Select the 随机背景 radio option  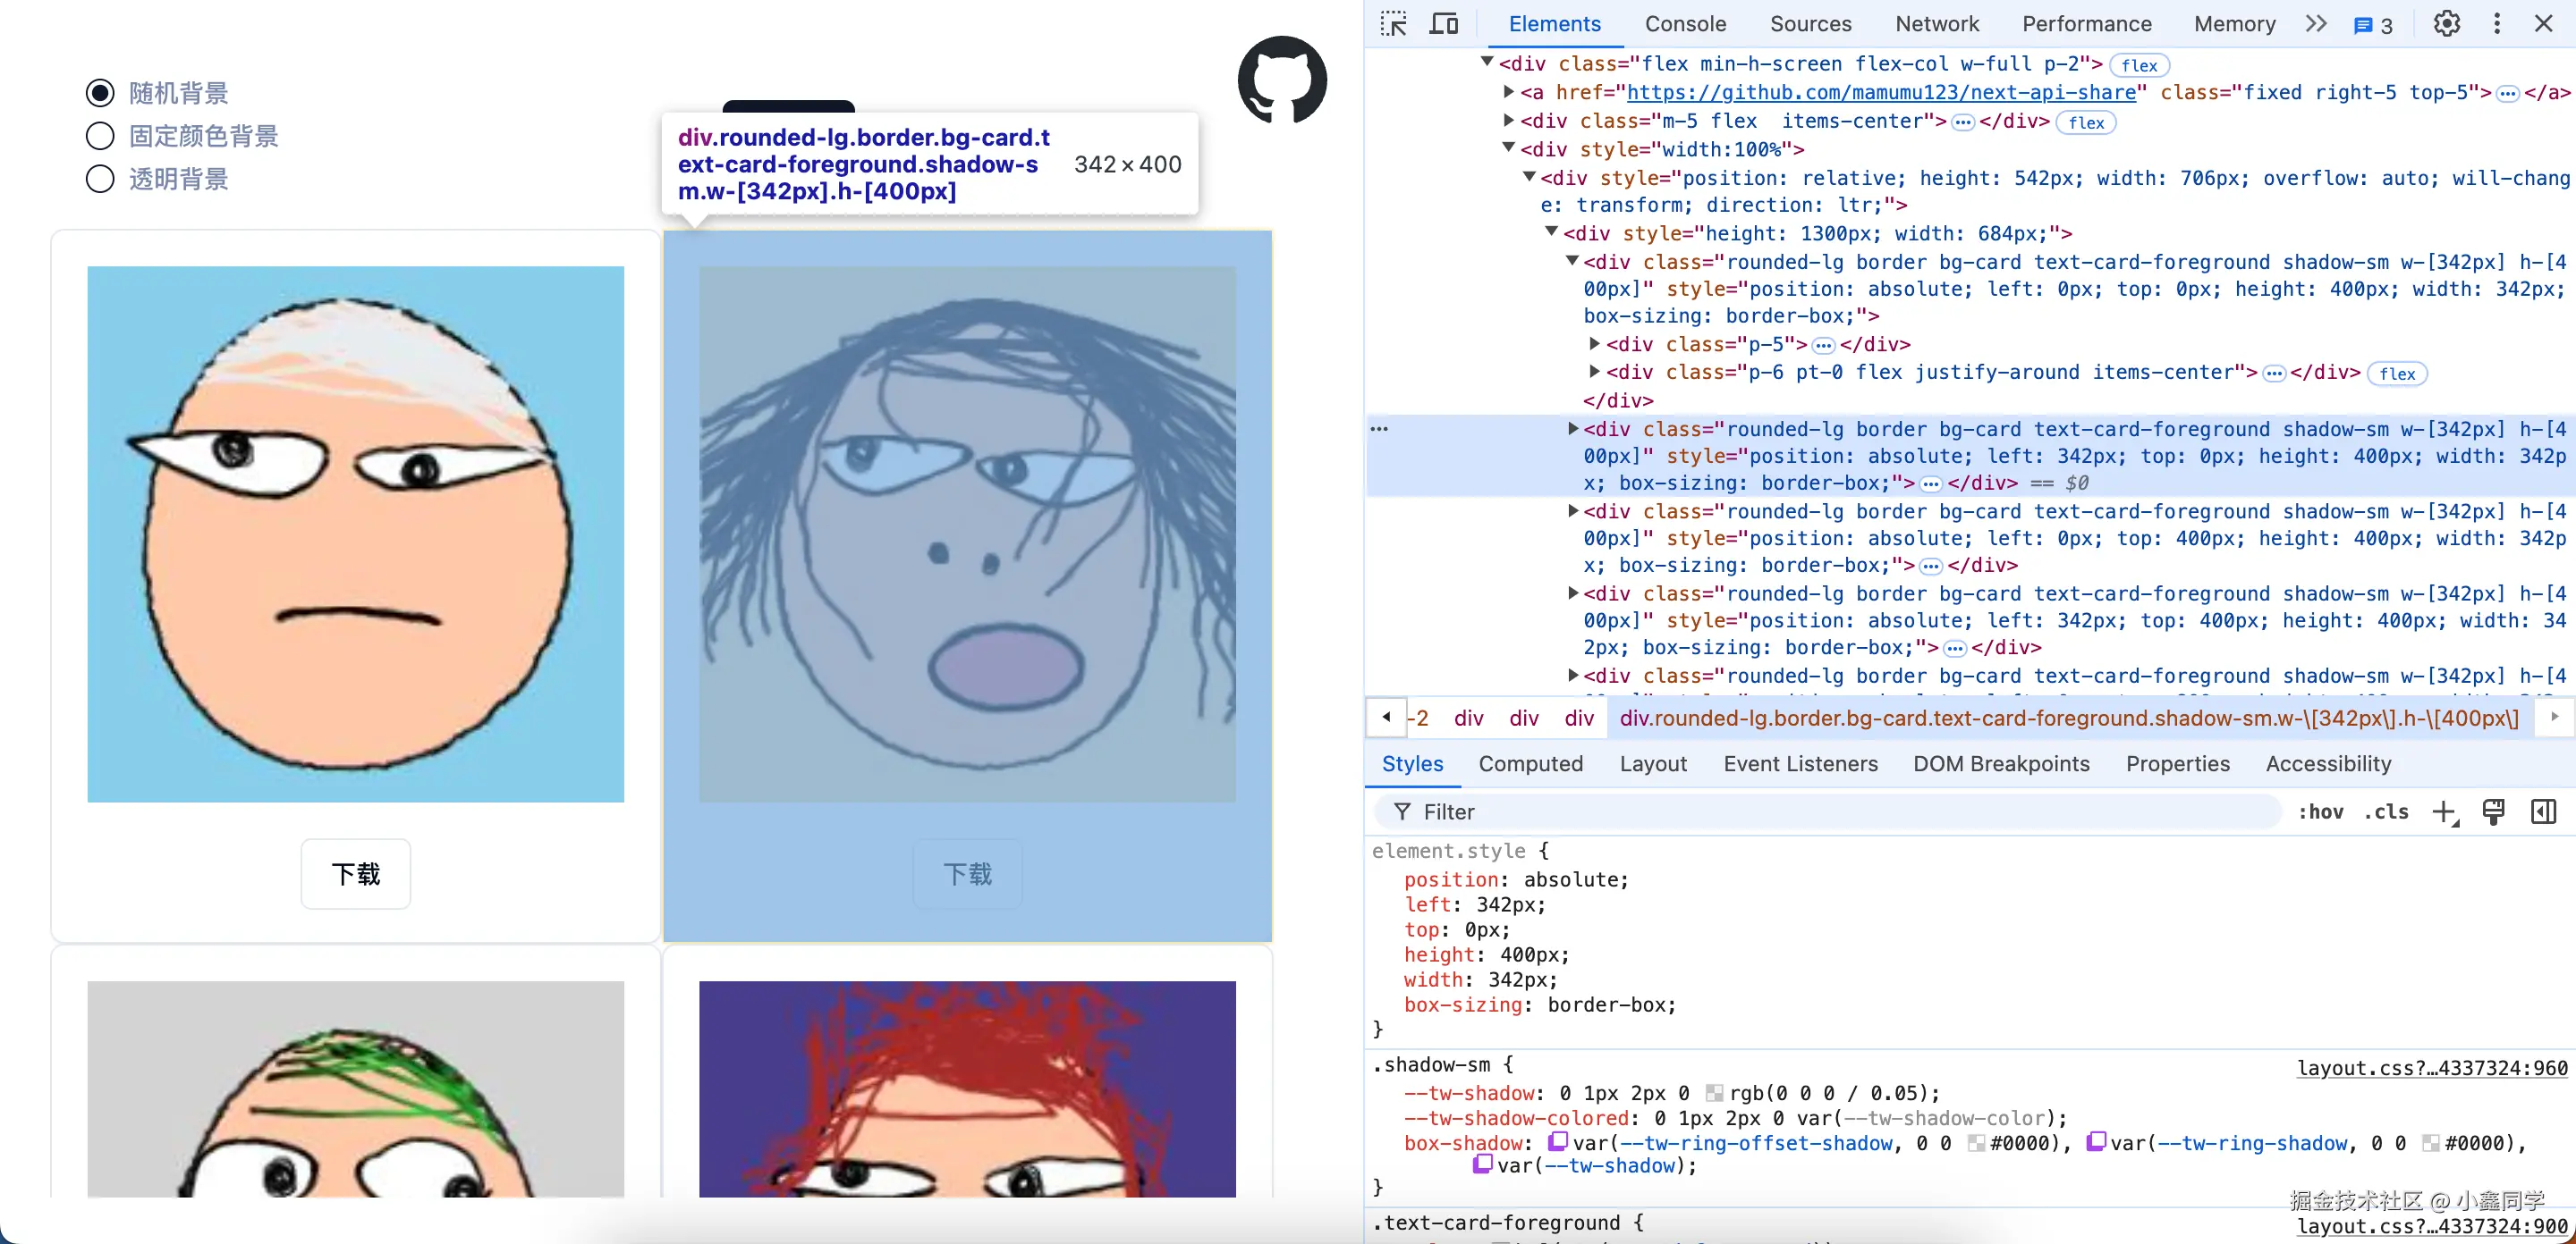[100, 93]
